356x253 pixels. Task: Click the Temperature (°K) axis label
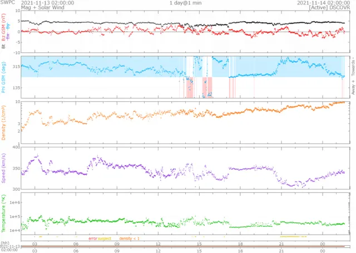point(4,214)
